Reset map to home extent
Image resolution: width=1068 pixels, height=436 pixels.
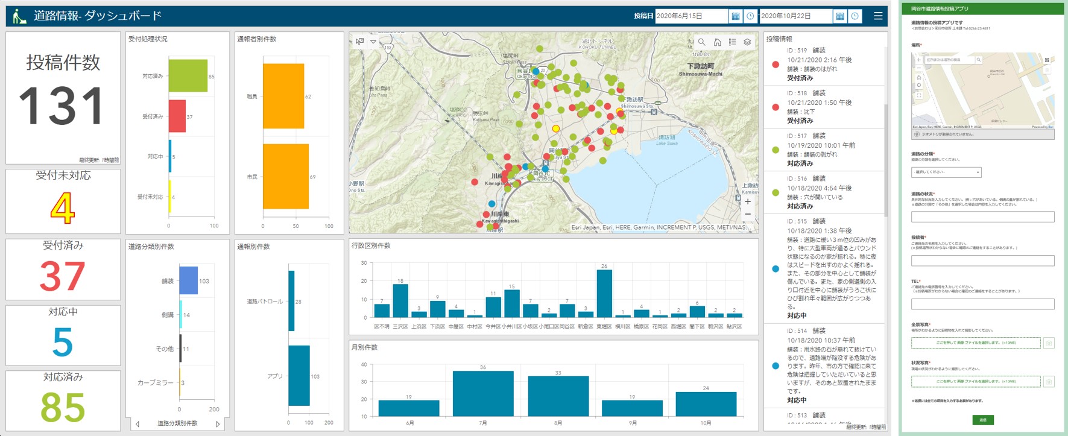pyautogui.click(x=717, y=42)
